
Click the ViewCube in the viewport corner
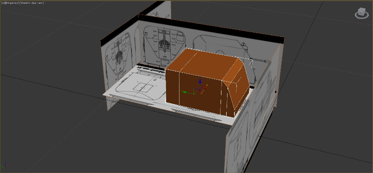point(362,12)
